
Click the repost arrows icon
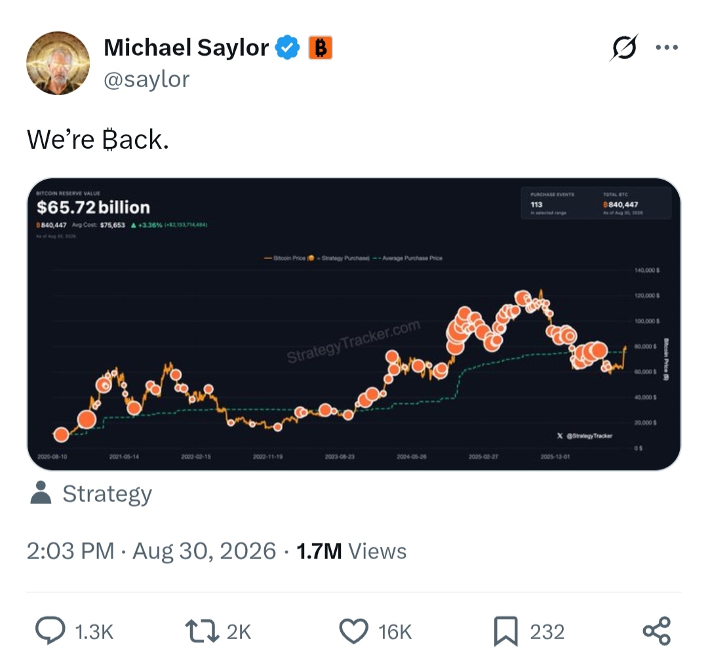click(202, 631)
